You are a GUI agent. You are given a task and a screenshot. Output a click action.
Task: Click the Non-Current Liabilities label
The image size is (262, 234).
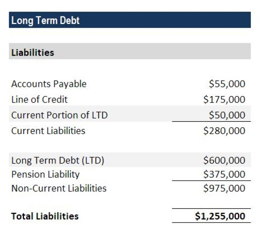[59, 188]
